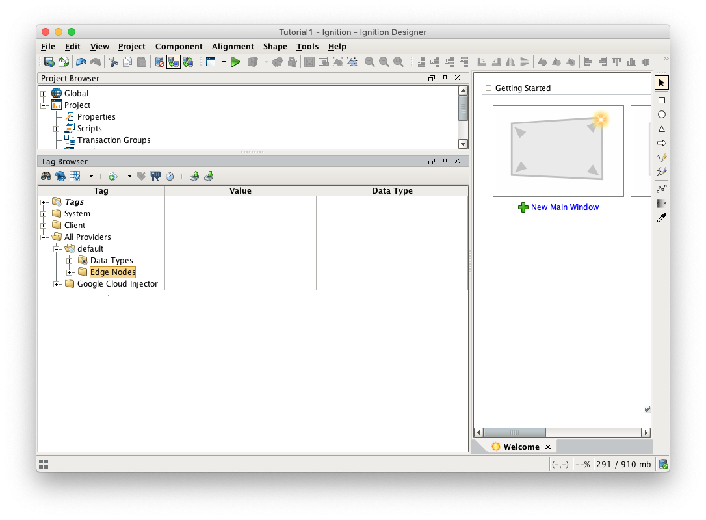Viewport: 706px width, 520px height.
Task: Expand the Edge Nodes folder
Action: coord(70,272)
